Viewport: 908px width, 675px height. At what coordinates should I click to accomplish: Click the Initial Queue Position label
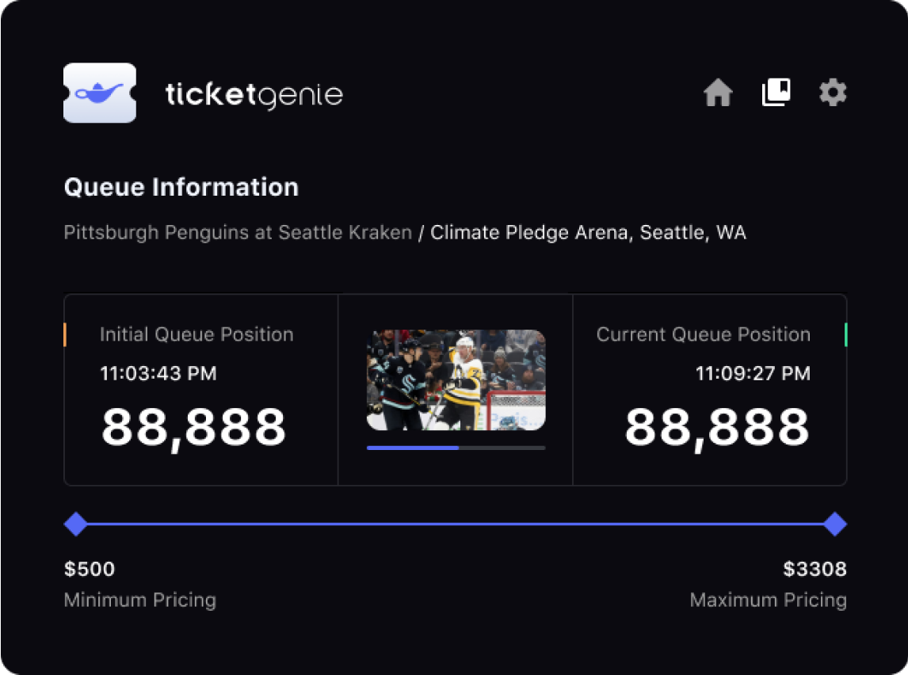196,334
